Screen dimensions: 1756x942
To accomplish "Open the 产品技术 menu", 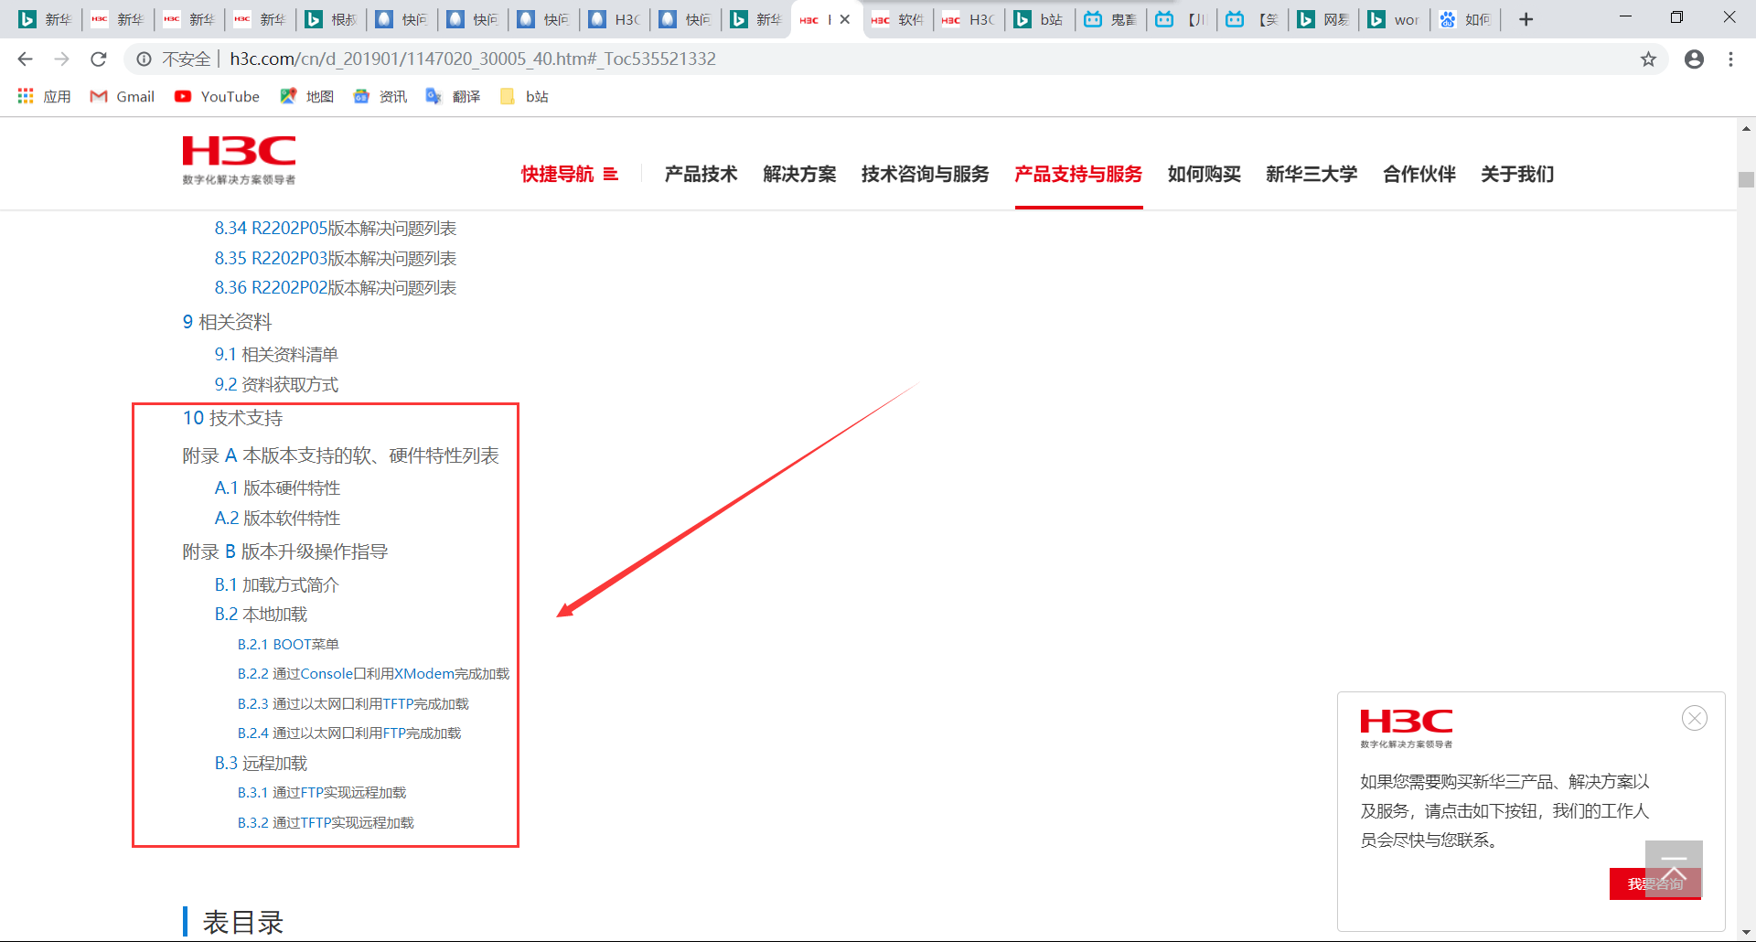I will click(701, 174).
